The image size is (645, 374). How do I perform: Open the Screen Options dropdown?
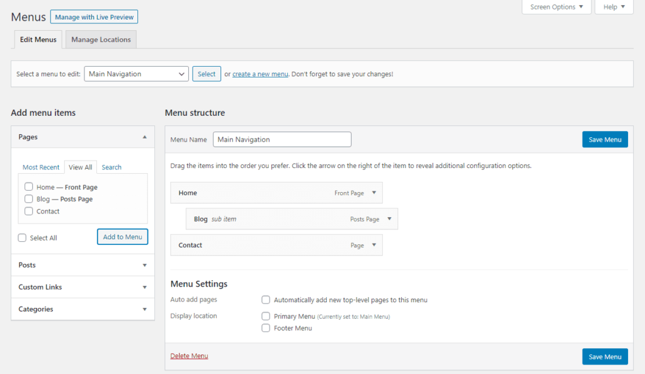556,7
